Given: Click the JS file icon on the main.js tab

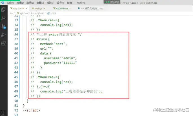Looking at the screenshot, I should pyautogui.click(x=33, y=8).
